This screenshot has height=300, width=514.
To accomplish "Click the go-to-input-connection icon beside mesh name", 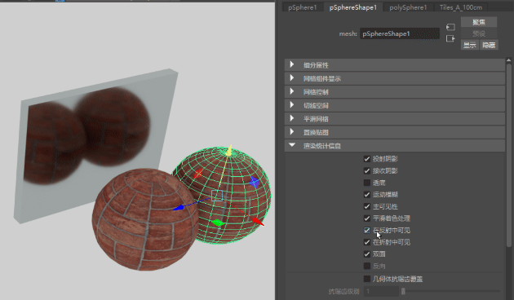I will point(450,27).
